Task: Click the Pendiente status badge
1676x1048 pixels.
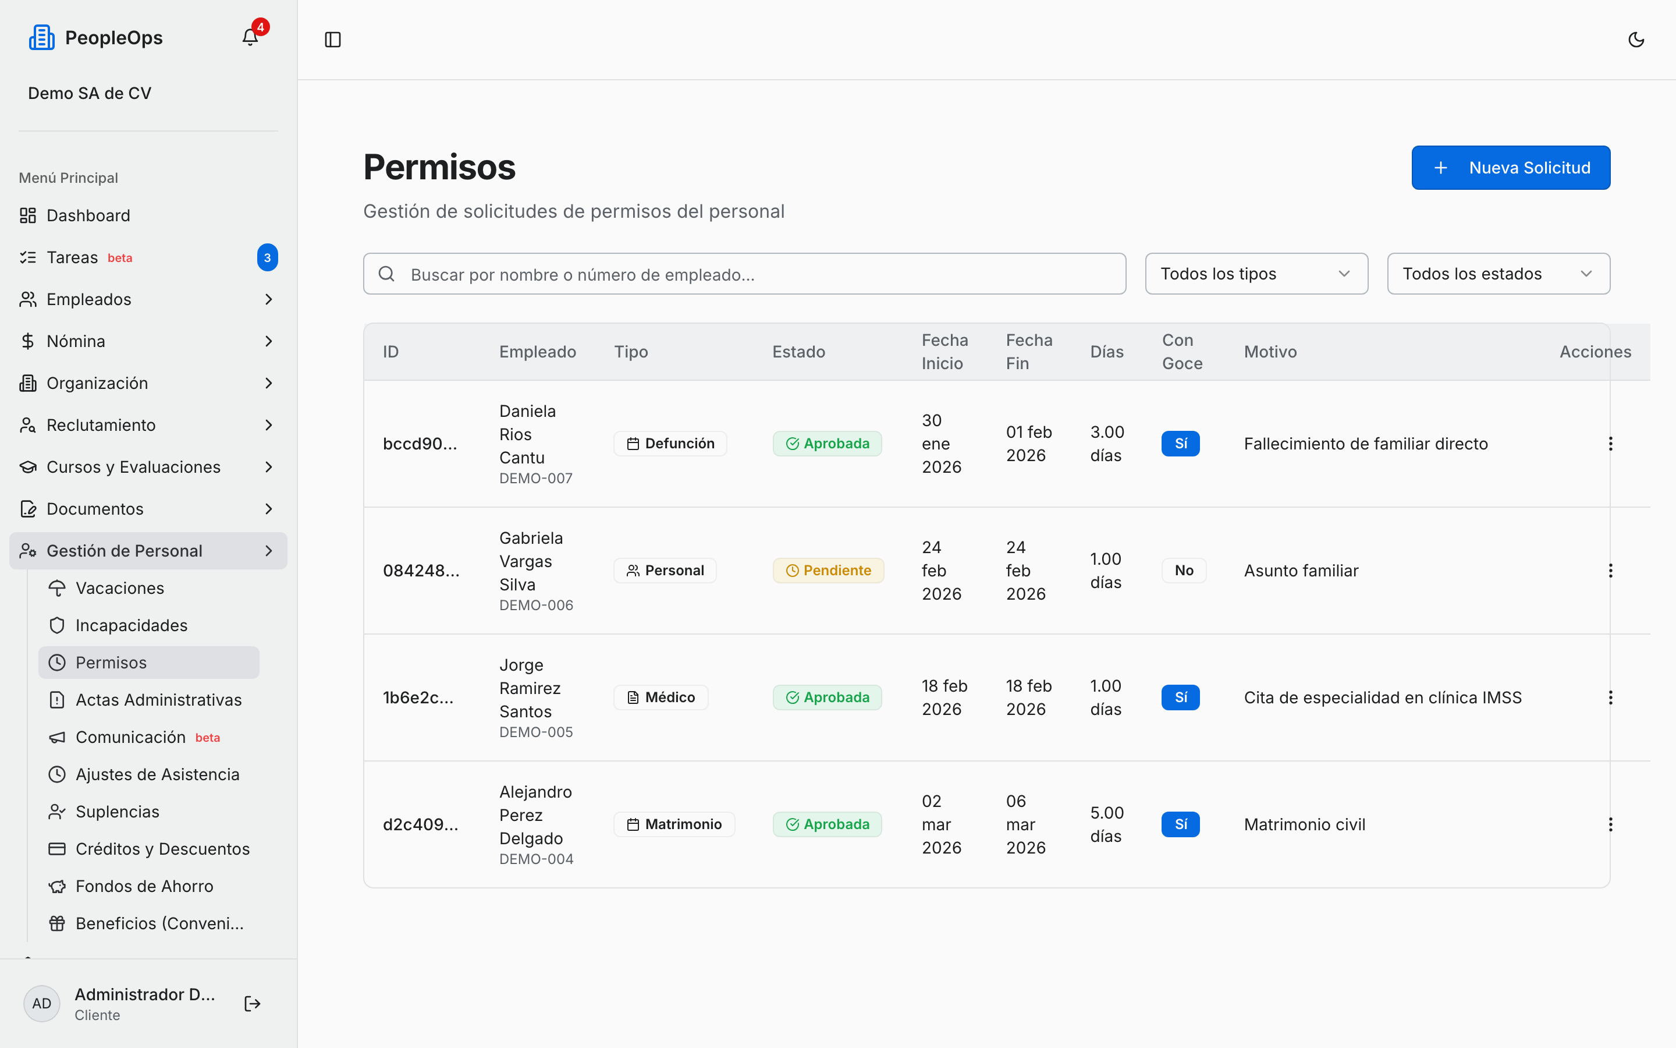Action: [828, 571]
